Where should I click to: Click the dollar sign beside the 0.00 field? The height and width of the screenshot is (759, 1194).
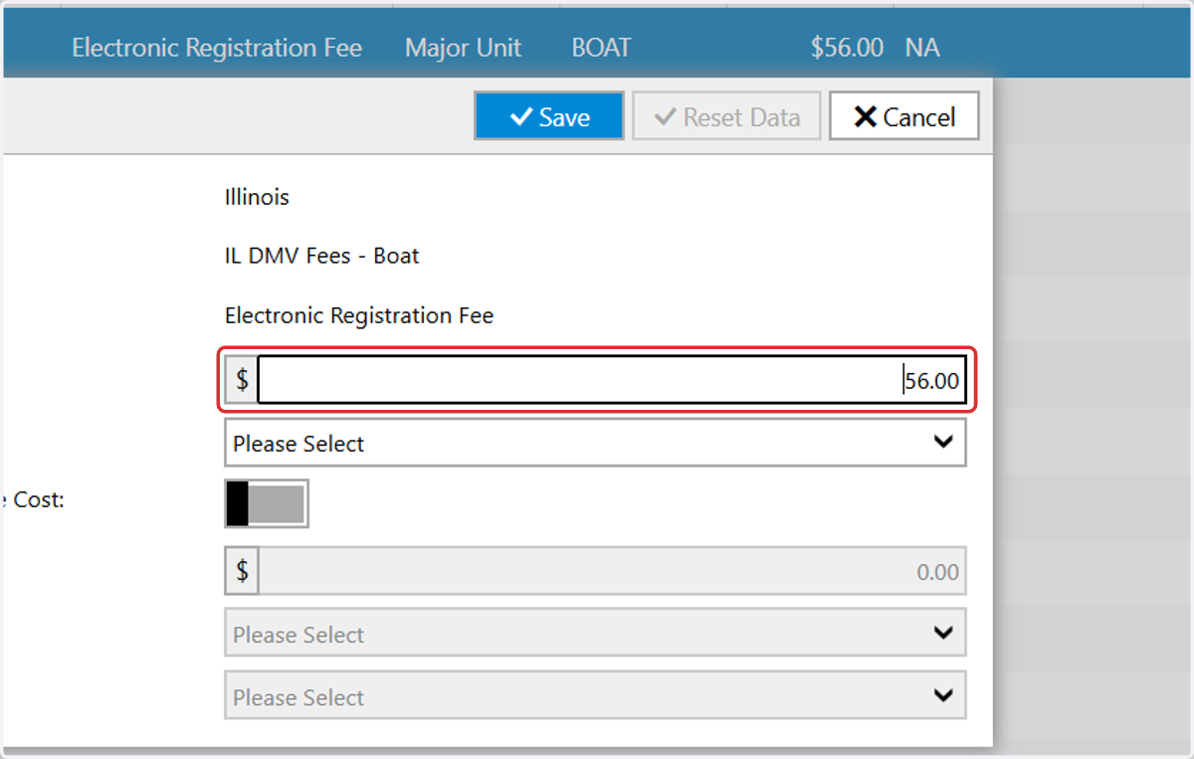[x=242, y=572]
